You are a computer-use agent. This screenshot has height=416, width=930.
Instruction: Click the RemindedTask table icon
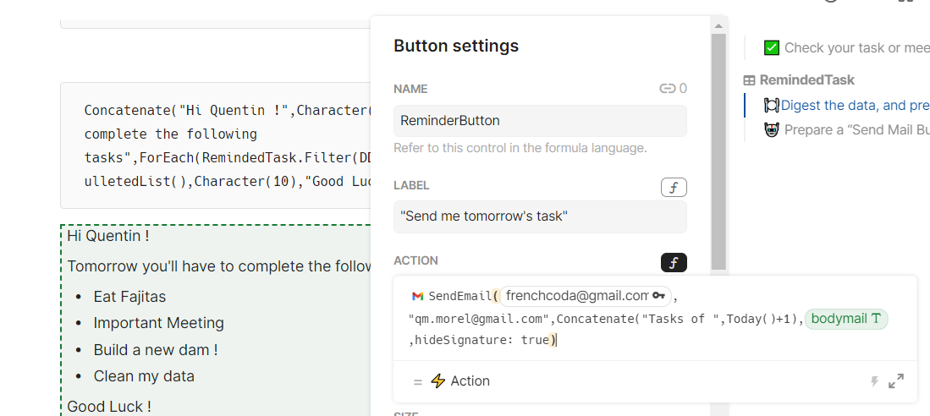pyautogui.click(x=749, y=80)
